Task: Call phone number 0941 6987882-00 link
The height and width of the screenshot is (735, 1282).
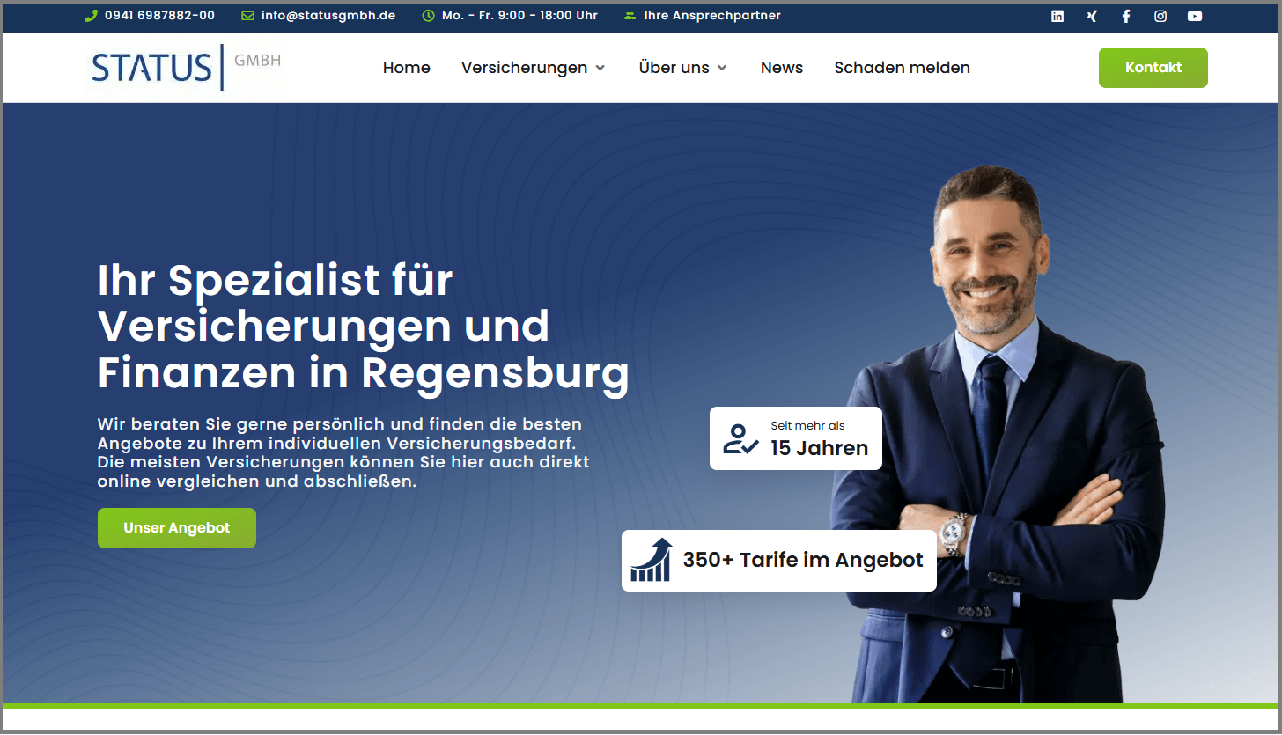Action: tap(159, 16)
